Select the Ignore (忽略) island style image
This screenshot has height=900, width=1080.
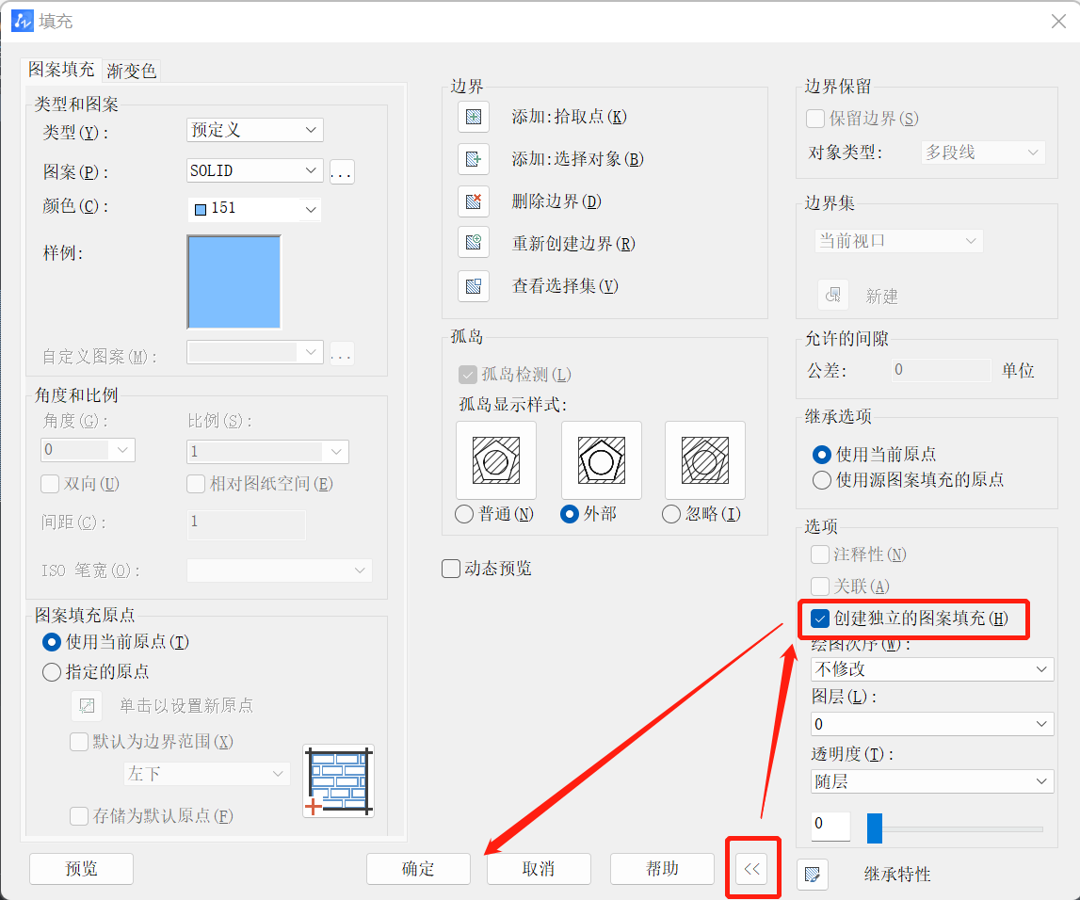(x=704, y=460)
